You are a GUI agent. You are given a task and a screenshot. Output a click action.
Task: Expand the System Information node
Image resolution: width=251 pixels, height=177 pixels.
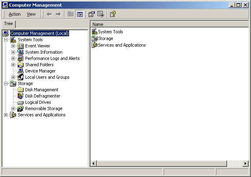(x=13, y=52)
